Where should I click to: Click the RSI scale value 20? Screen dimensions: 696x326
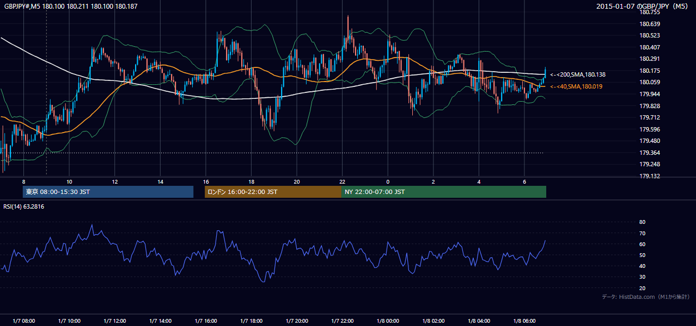pyautogui.click(x=642, y=288)
